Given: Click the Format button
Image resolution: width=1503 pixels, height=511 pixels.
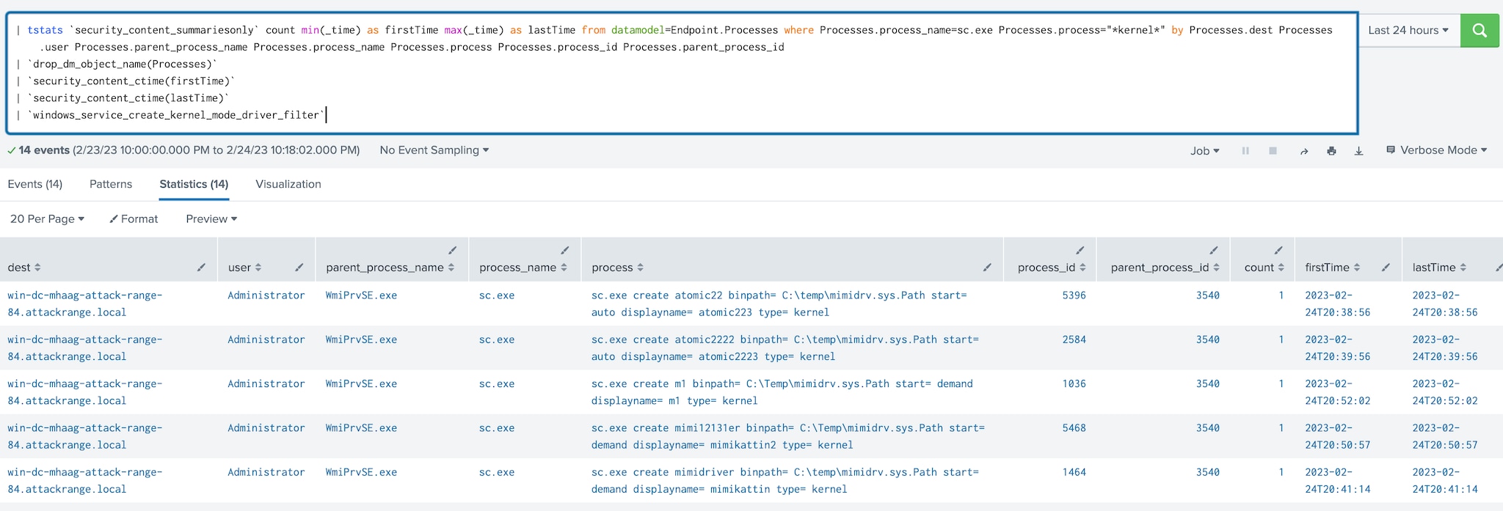Looking at the screenshot, I should [134, 218].
